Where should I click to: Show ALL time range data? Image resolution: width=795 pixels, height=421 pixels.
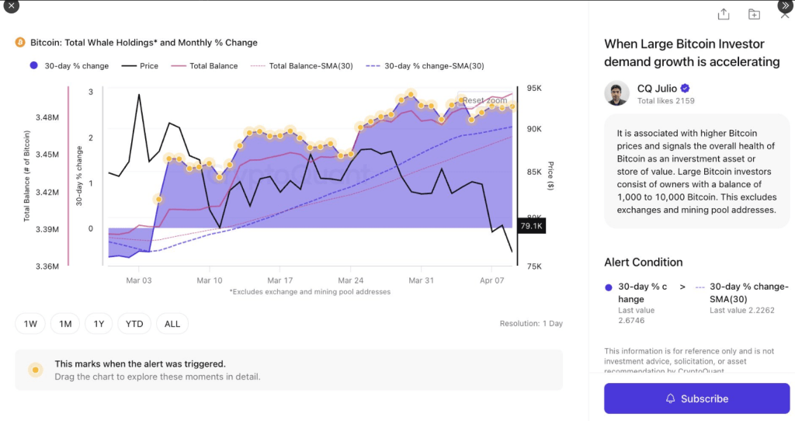coord(172,324)
